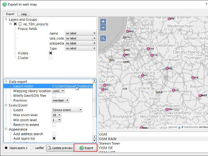
Task: Click the settings panel vertical scrollbar thumb
Action: tap(94, 100)
